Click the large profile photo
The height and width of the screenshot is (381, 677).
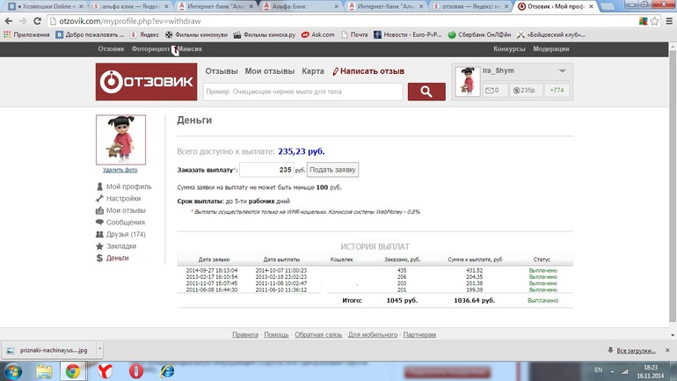pos(121,140)
